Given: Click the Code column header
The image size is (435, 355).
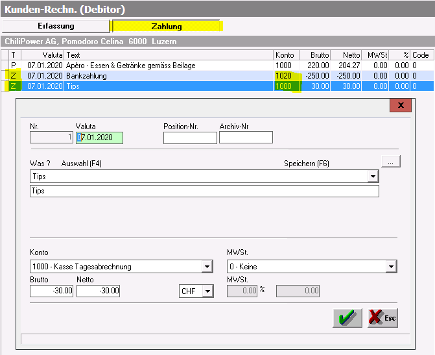Looking at the screenshot, I should click(x=421, y=55).
